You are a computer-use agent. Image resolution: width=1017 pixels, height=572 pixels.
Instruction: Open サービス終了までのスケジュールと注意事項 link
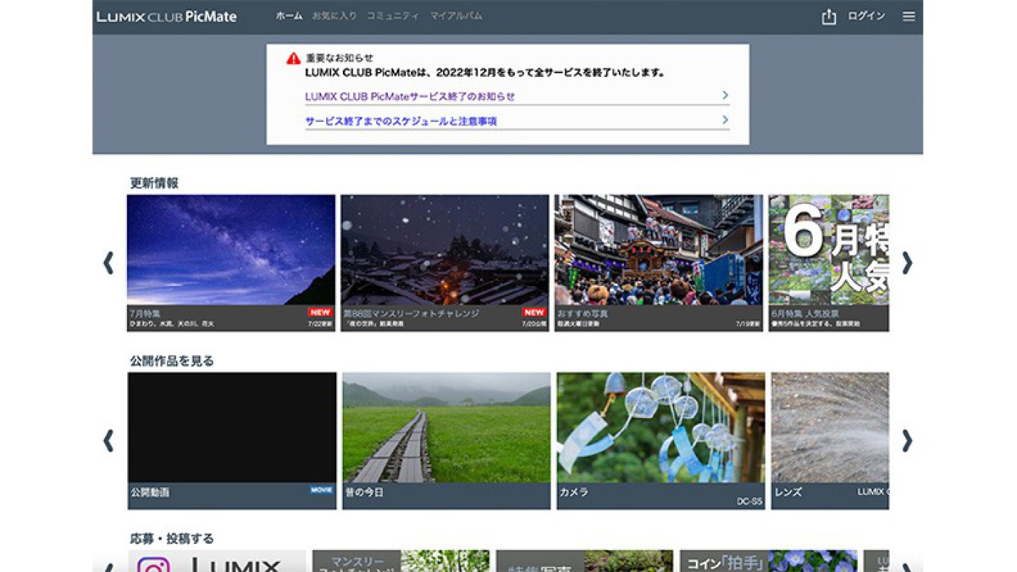click(401, 121)
